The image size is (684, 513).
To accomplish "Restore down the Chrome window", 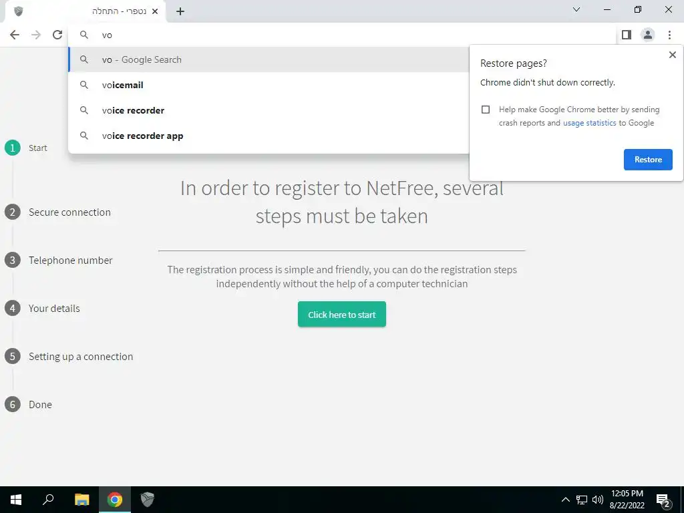I will [x=638, y=9].
